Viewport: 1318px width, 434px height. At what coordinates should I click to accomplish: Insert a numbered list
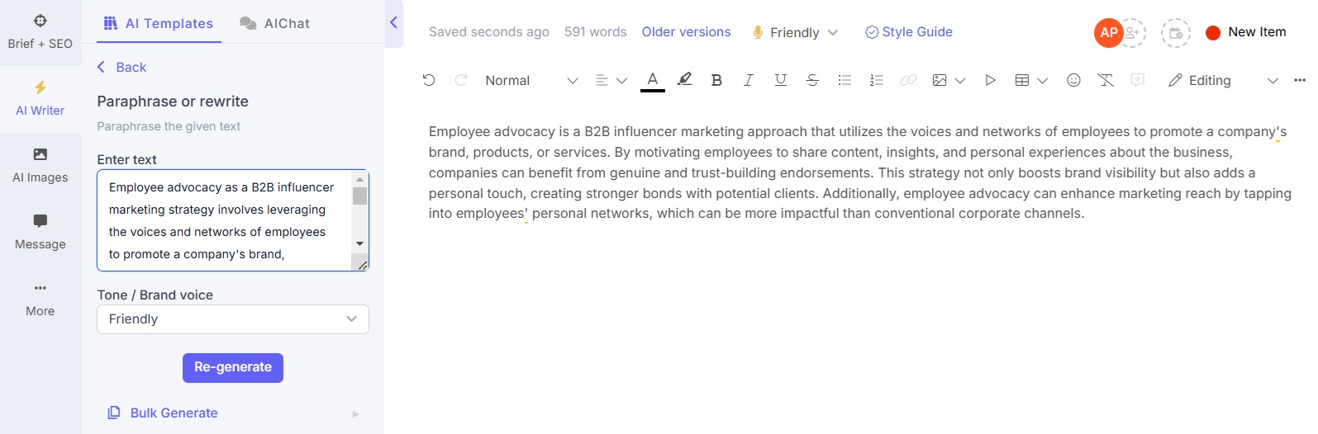click(x=877, y=80)
